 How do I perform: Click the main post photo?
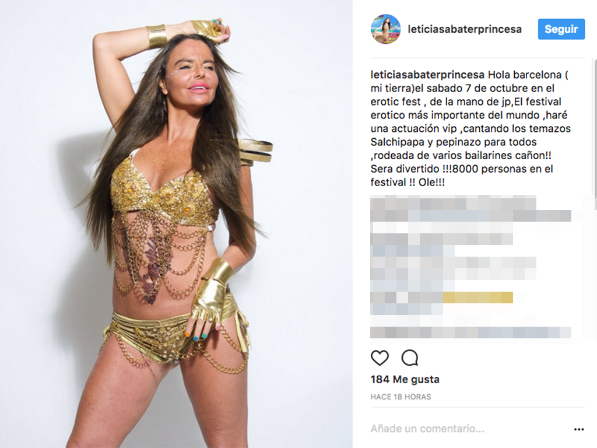pyautogui.click(x=176, y=224)
